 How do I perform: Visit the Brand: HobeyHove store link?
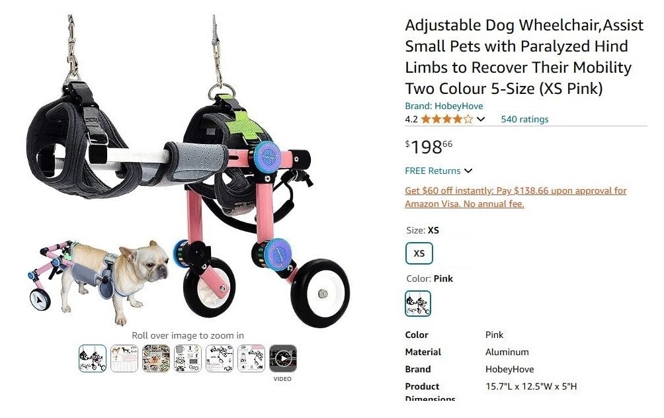(x=444, y=106)
